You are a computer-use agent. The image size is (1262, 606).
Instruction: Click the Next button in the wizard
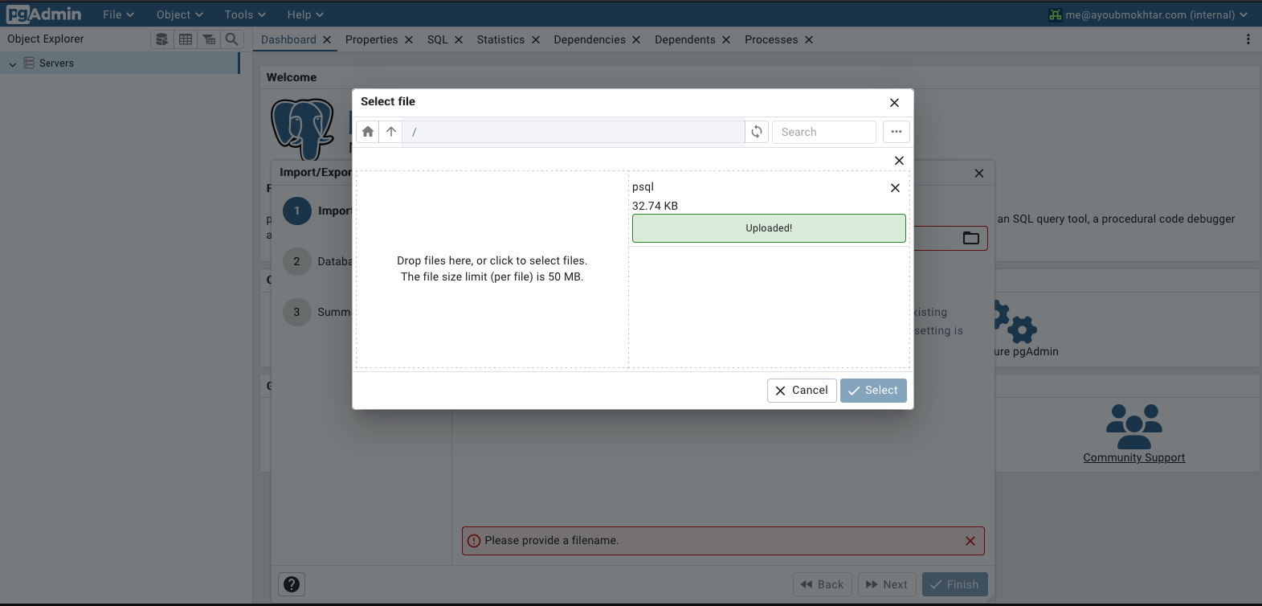(x=888, y=584)
